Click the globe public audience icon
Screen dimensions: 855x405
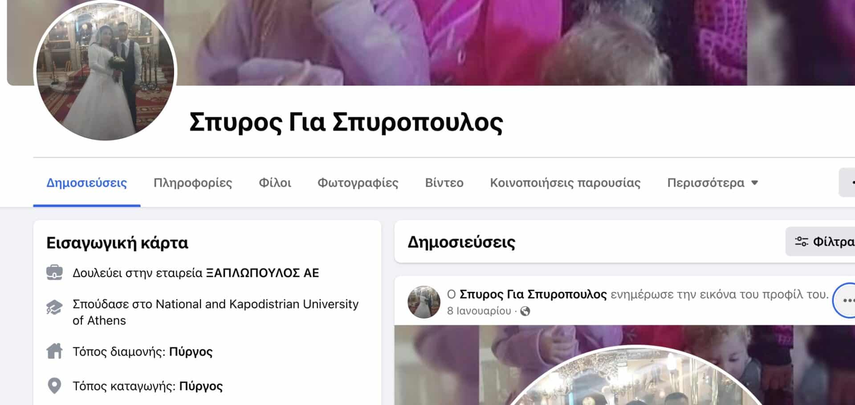click(525, 311)
